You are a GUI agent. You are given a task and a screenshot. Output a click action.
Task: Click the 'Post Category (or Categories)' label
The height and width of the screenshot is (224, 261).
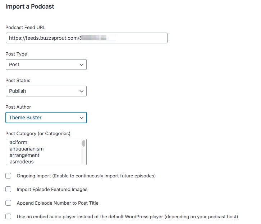click(x=38, y=134)
